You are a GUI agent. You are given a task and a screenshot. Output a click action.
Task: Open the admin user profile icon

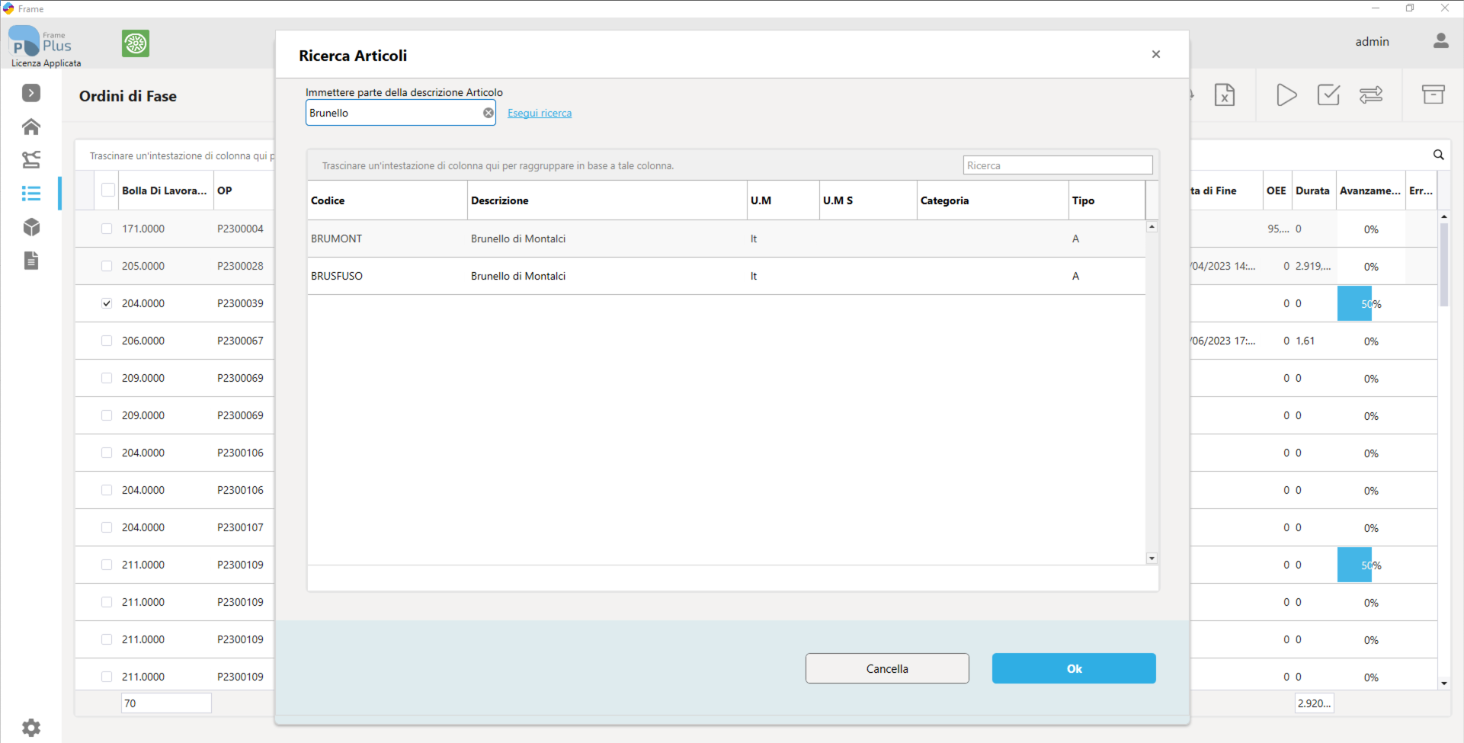1440,41
